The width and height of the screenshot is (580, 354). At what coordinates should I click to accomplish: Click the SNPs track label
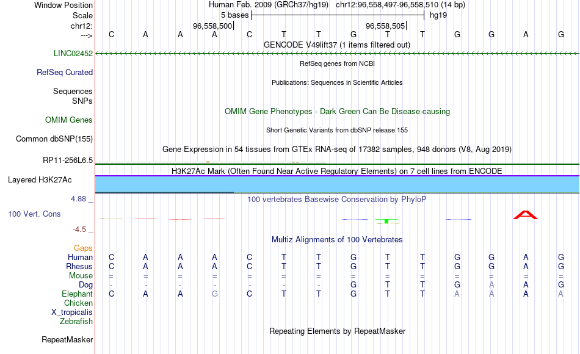(82, 101)
